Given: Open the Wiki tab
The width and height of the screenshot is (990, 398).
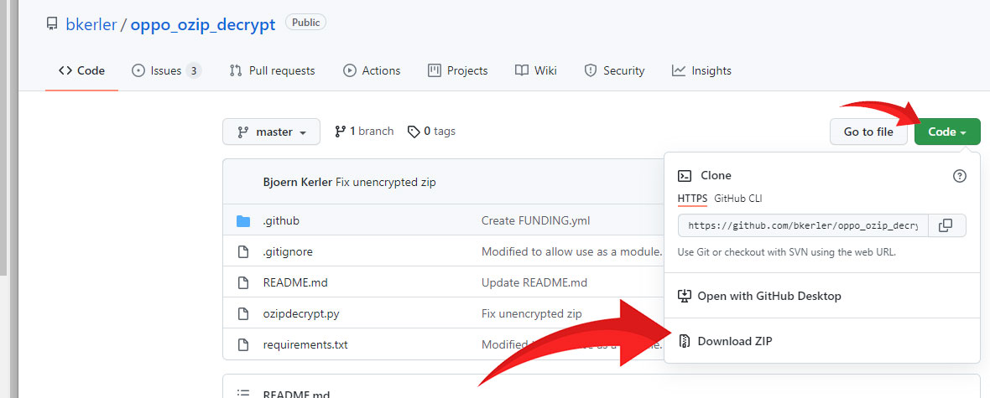Looking at the screenshot, I should 535,70.
